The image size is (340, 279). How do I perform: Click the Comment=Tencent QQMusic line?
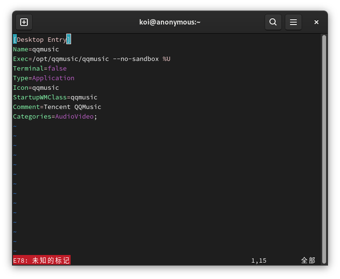pyautogui.click(x=58, y=107)
